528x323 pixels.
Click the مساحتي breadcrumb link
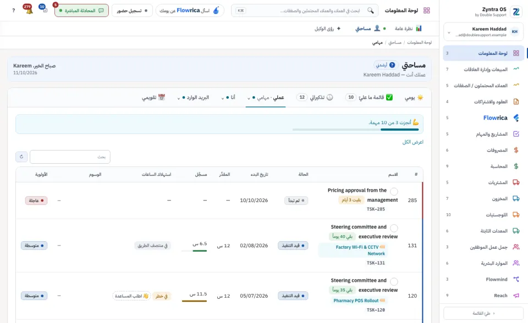tap(395, 42)
